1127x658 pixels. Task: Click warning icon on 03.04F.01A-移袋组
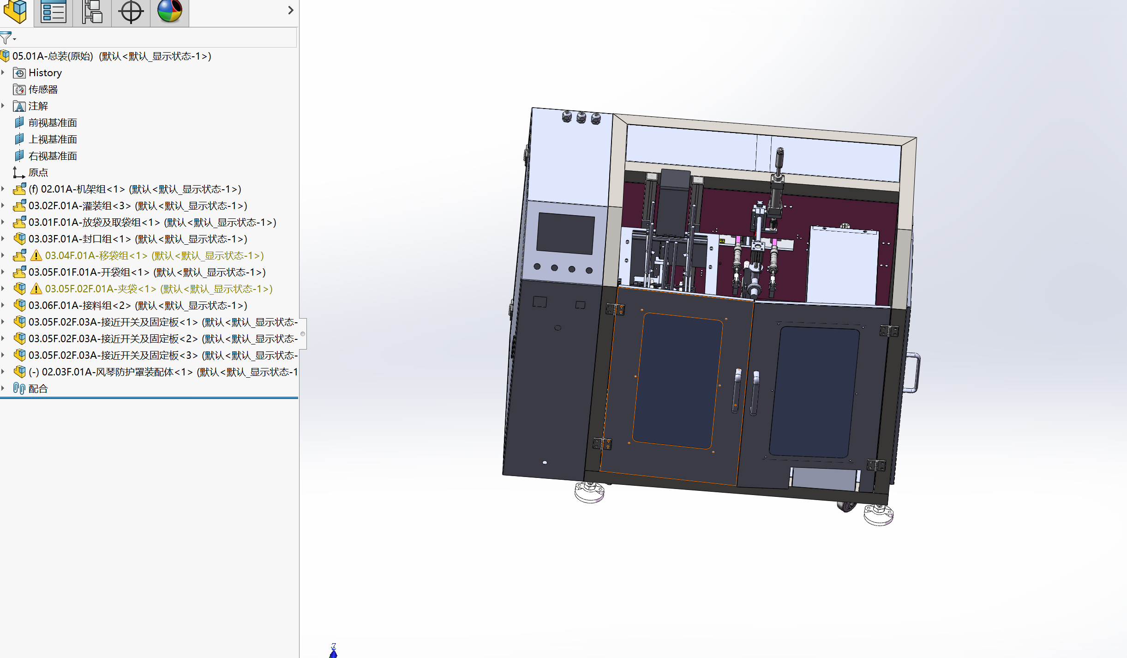pos(36,255)
